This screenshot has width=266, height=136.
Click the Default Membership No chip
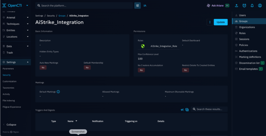click(x=87, y=67)
